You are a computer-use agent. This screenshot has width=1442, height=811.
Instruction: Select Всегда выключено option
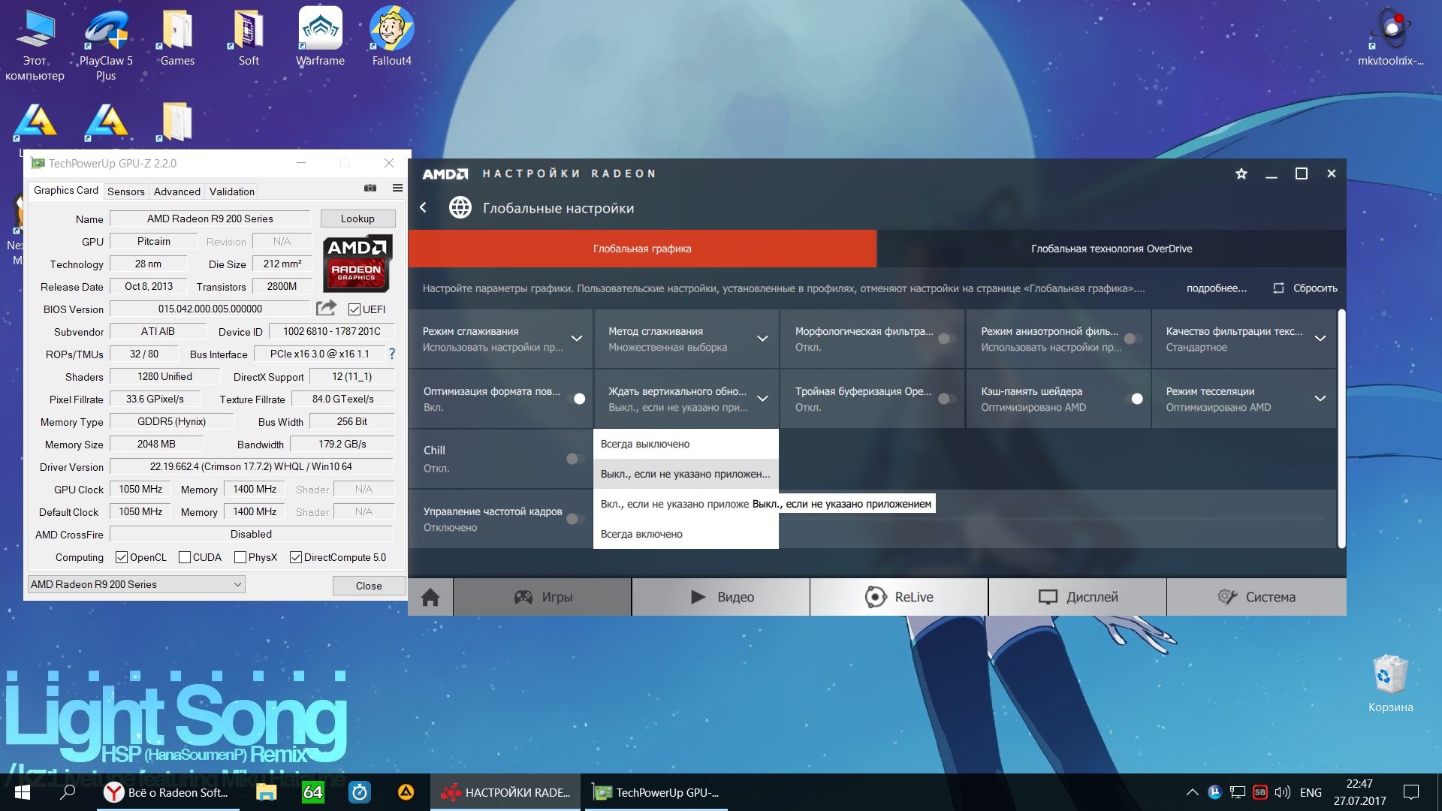686,444
